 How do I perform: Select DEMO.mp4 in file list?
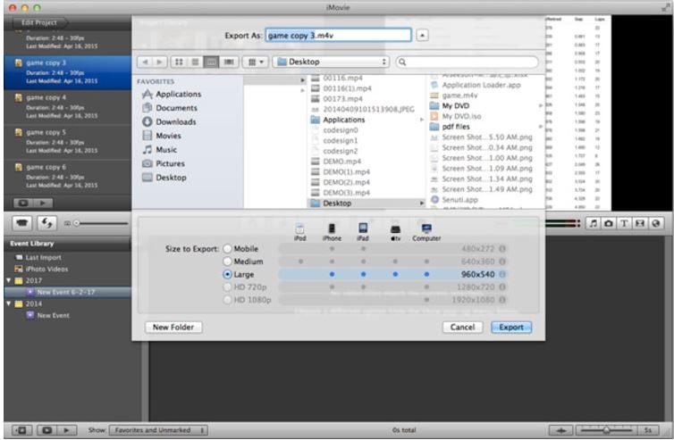click(x=341, y=162)
